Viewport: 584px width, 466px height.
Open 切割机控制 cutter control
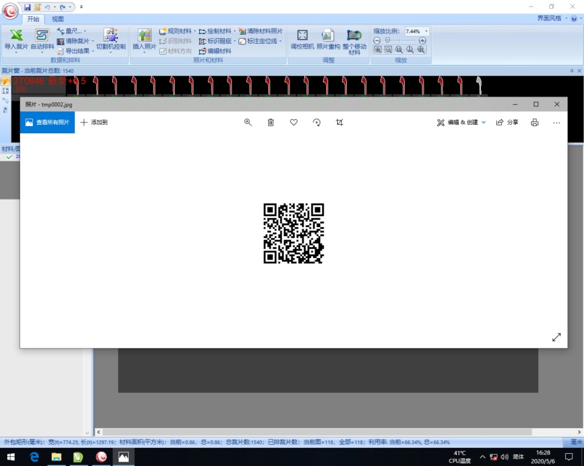tap(111, 39)
